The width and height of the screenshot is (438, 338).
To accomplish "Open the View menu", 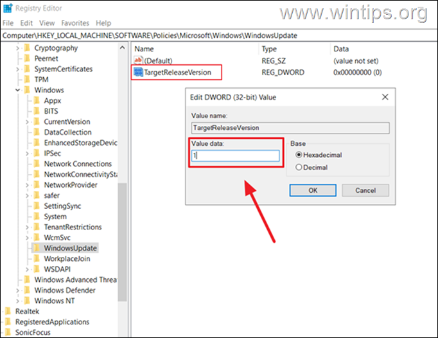I will (47, 23).
